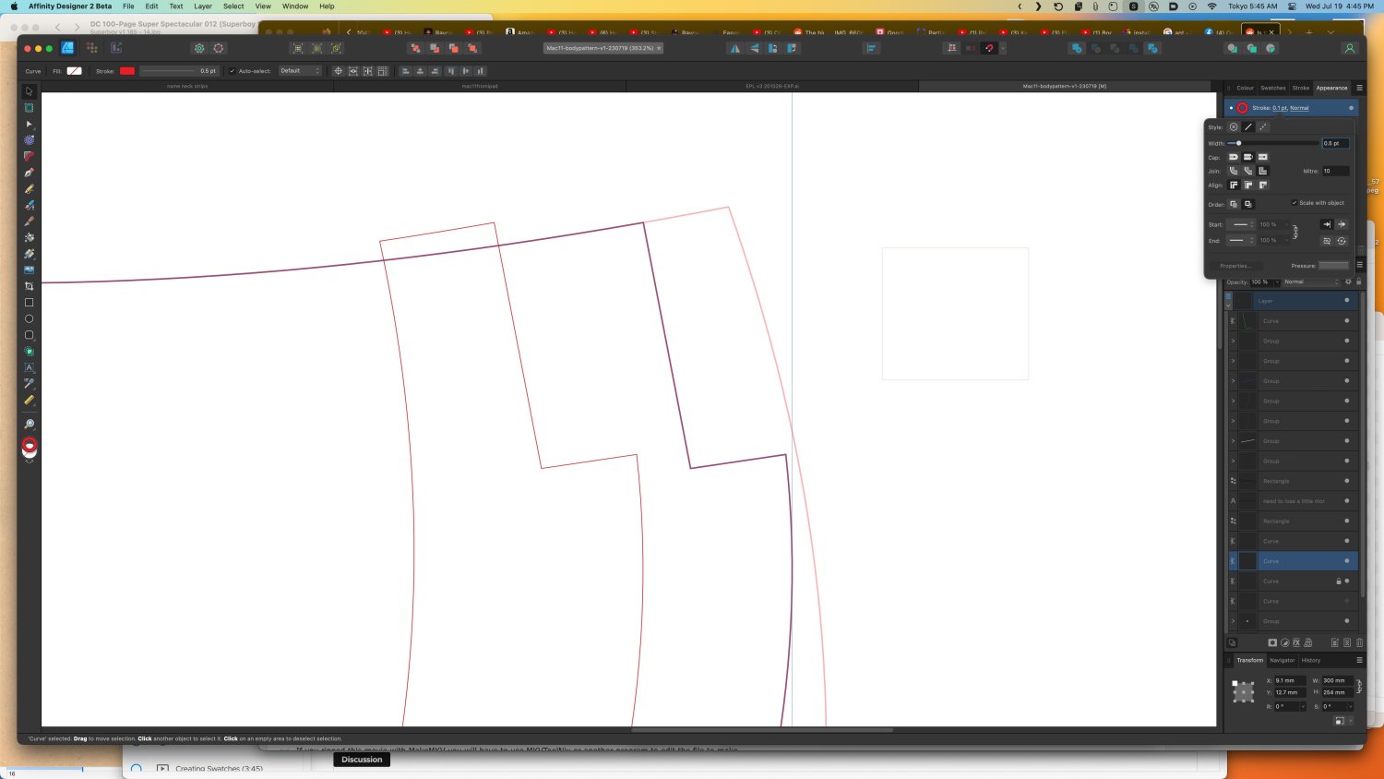This screenshot has height=779, width=1384.
Task: Expand the first Group in layers list
Action: (1233, 342)
